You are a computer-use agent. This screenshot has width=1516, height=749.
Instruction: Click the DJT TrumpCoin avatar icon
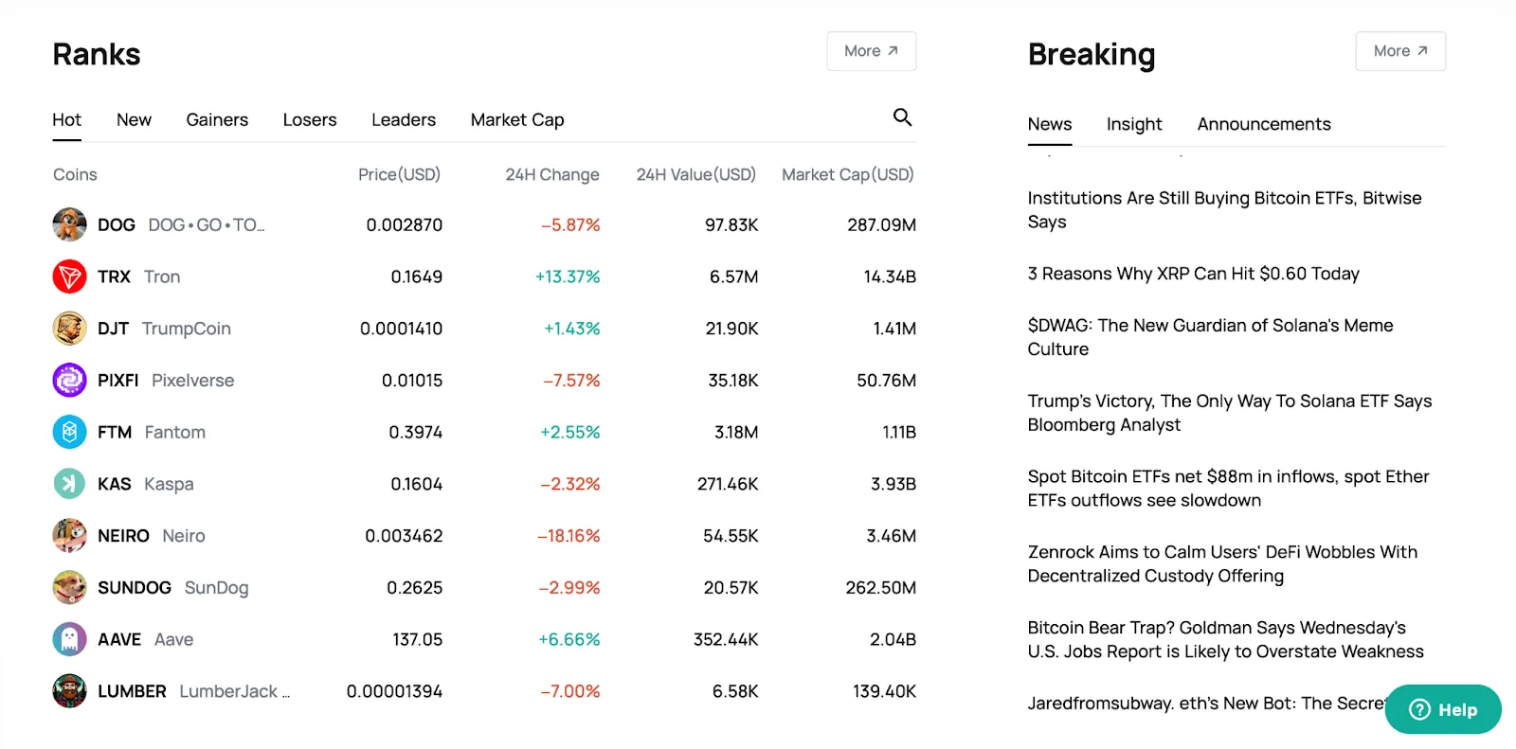point(69,329)
